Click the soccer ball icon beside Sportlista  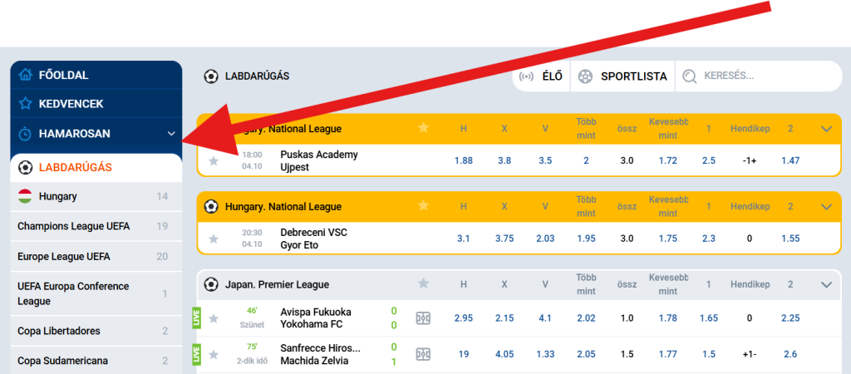click(586, 76)
